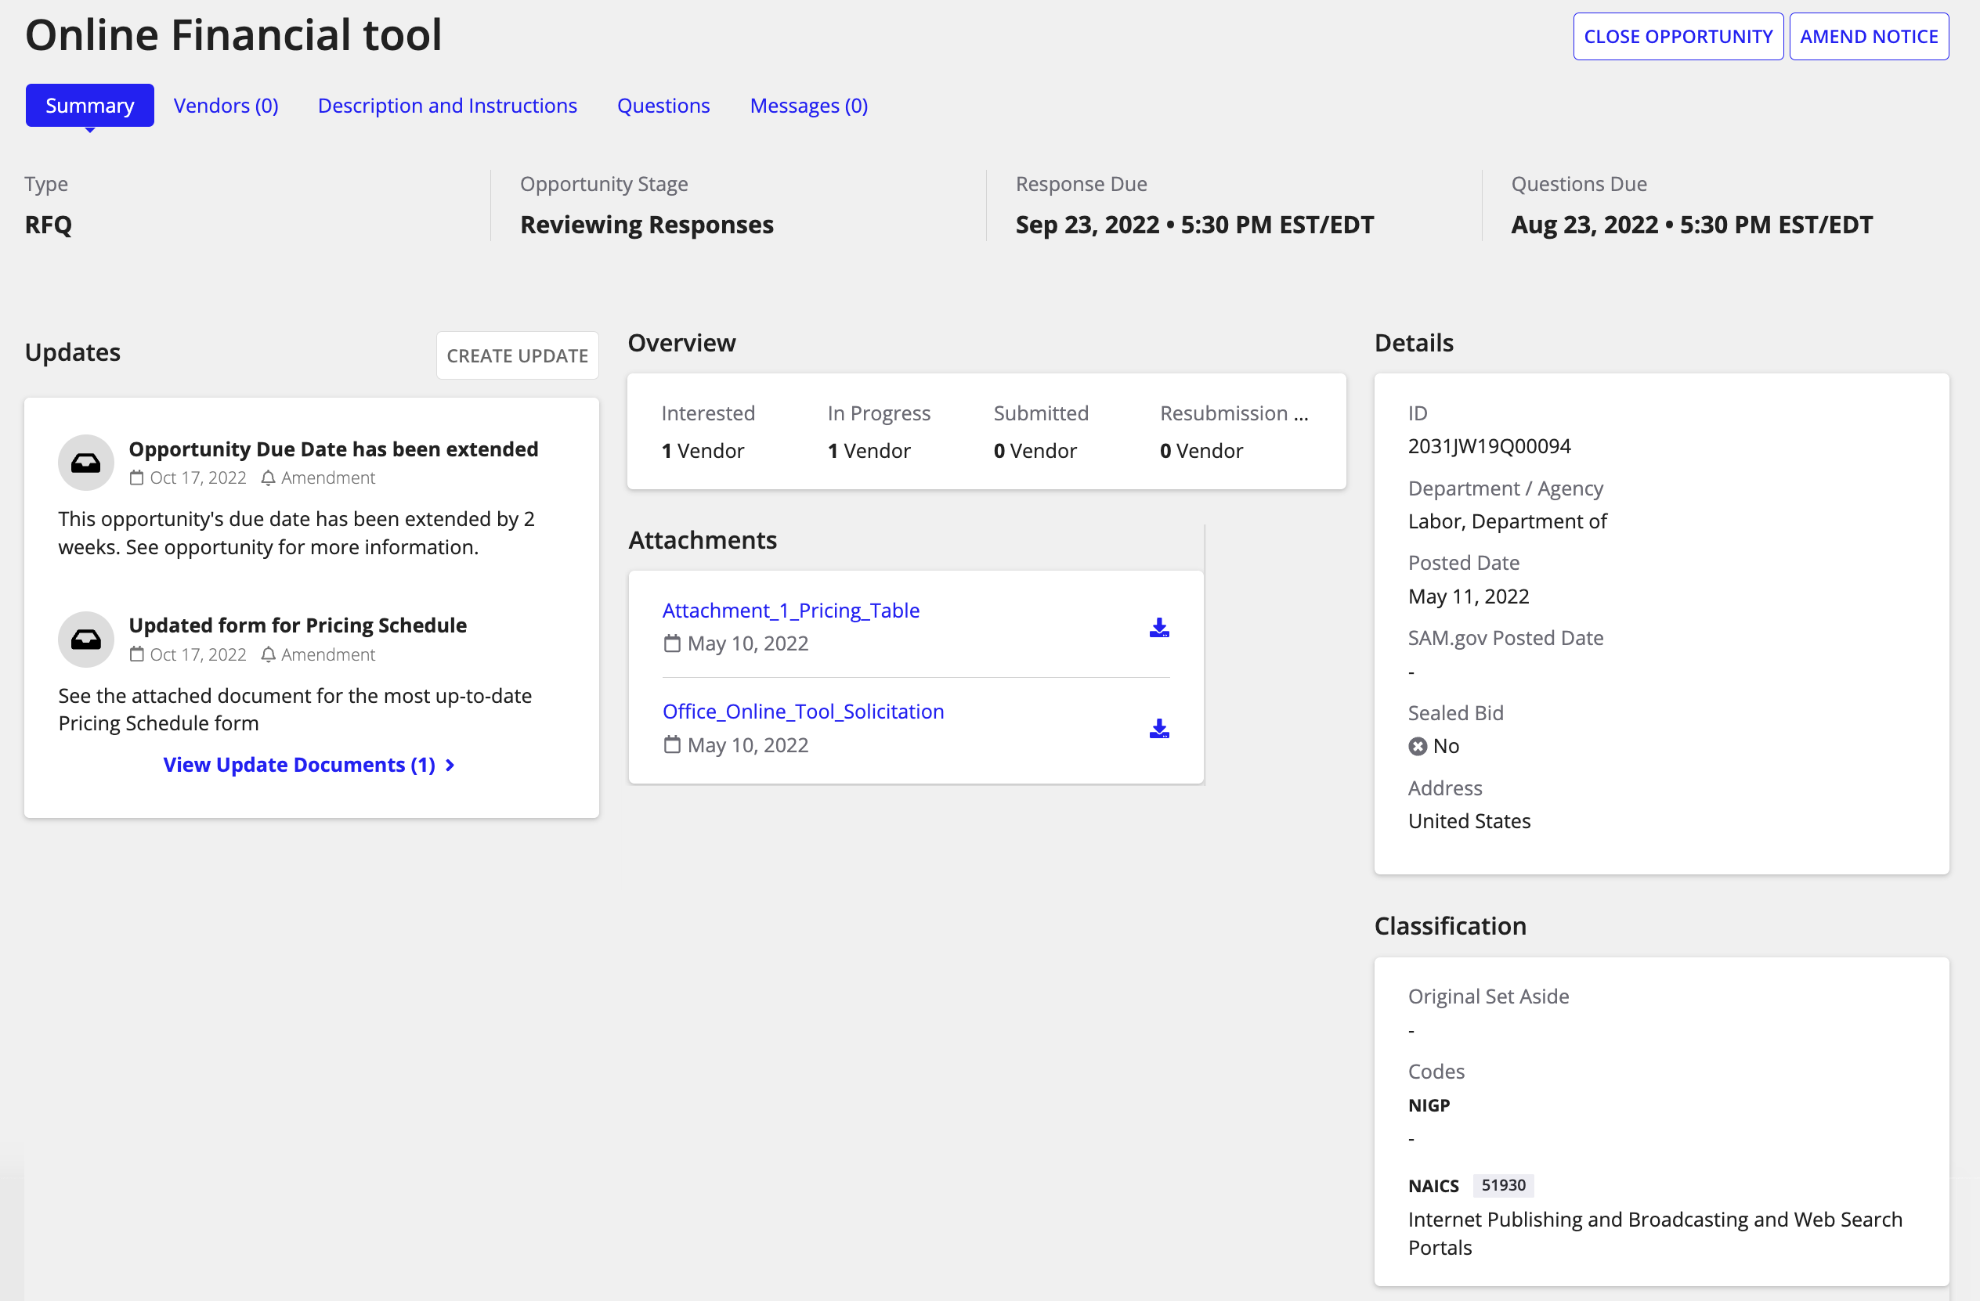
Task: Click Response Due date Sep 23, 2022
Action: (x=1194, y=225)
